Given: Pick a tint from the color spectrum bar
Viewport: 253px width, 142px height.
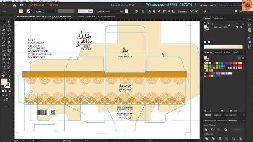Looking at the screenshot, I should point(223,47).
